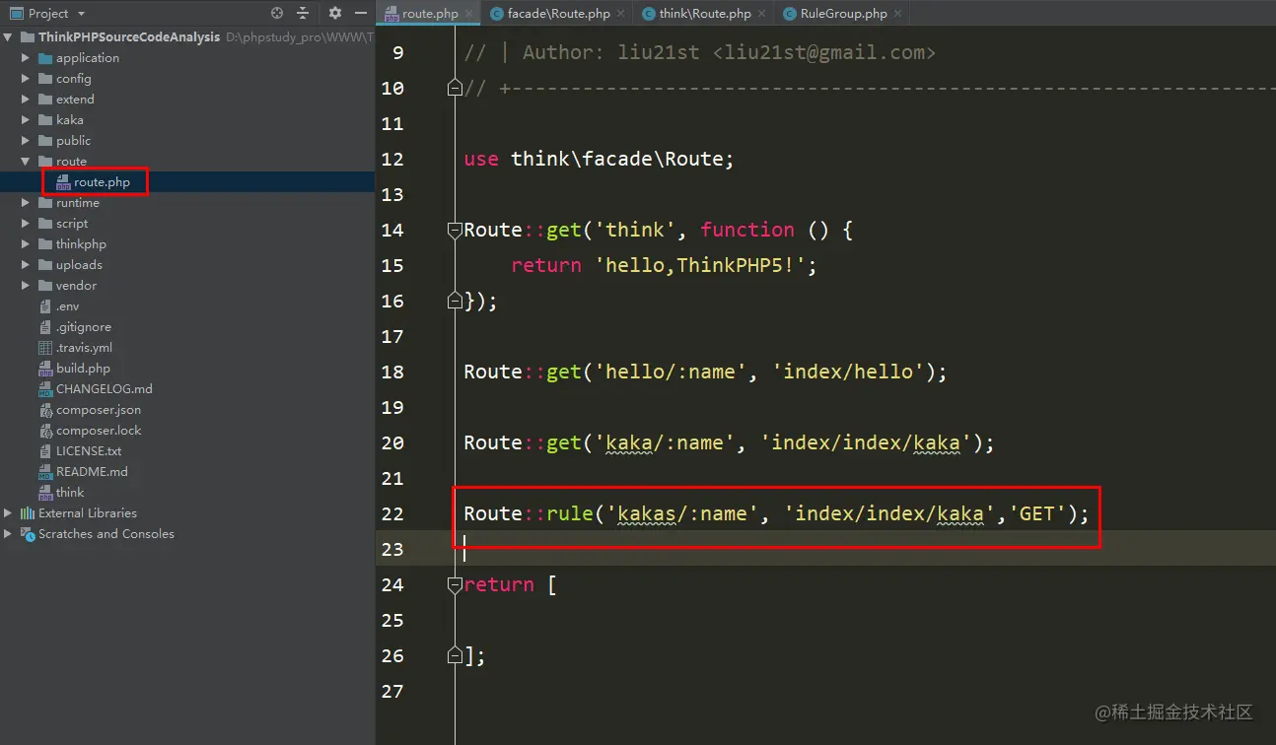The image size is (1276, 745).
Task: Toggle code fold marker on line 14
Action: (455, 230)
